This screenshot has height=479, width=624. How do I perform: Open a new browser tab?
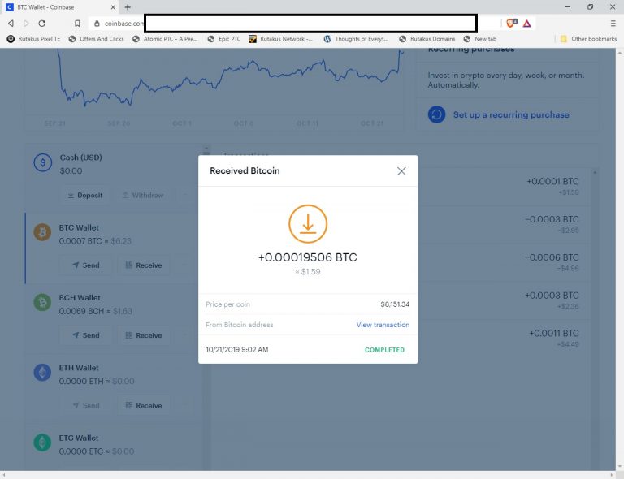[128, 7]
